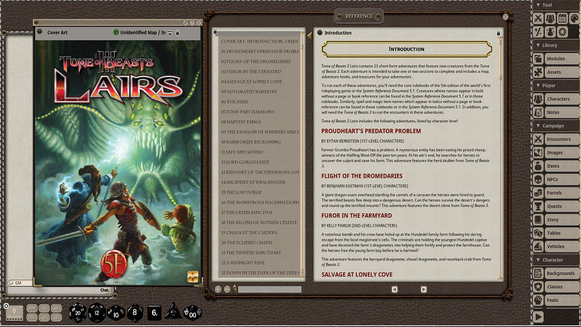Toggle the ID identification state on Cover Art

pos(116,33)
